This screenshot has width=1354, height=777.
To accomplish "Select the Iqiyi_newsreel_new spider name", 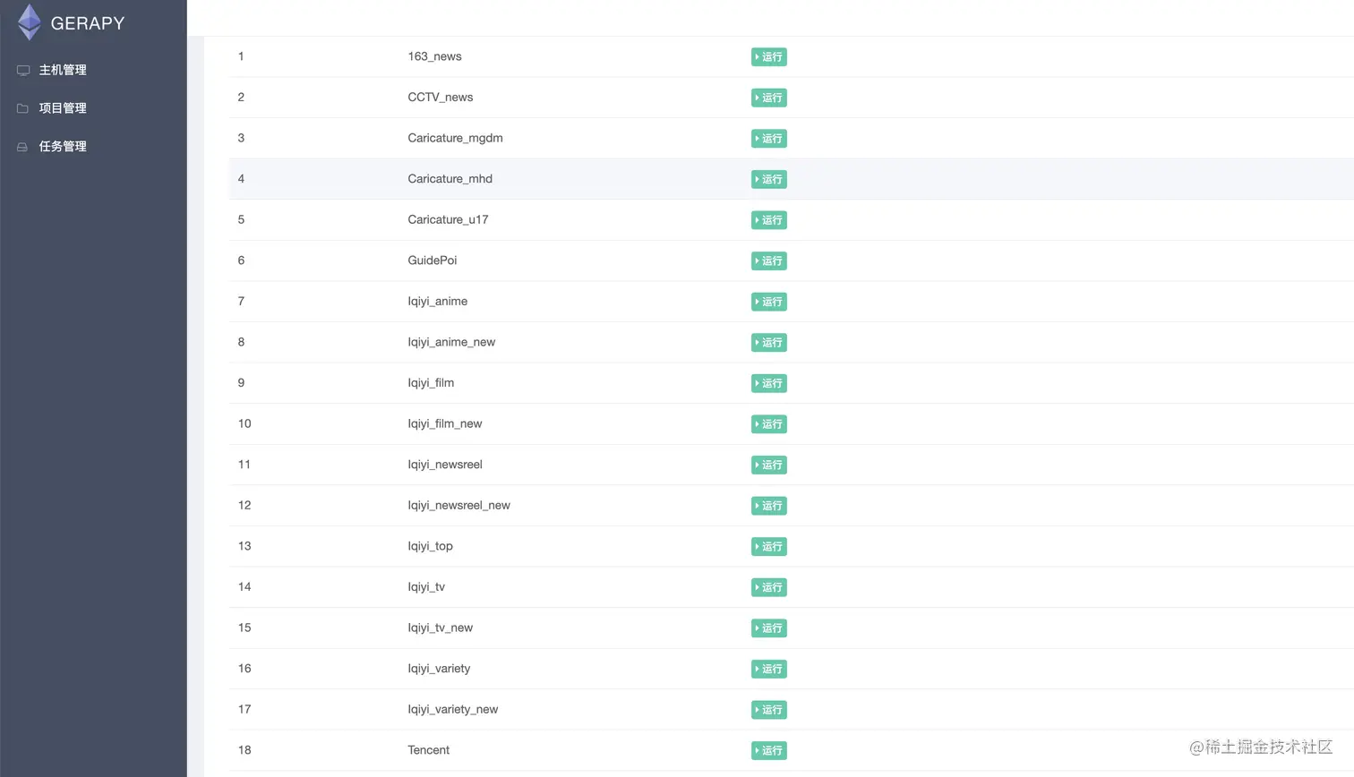I will [x=458, y=505].
